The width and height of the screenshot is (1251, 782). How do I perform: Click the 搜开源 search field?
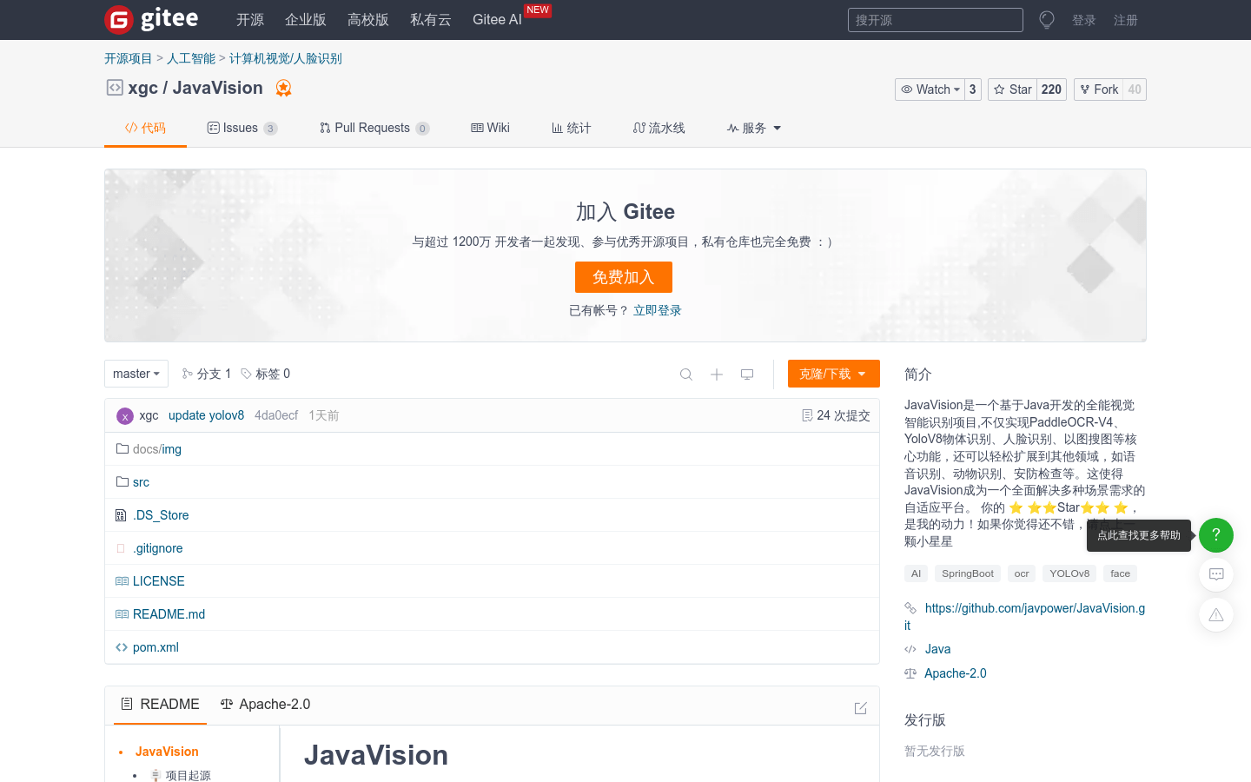(936, 20)
